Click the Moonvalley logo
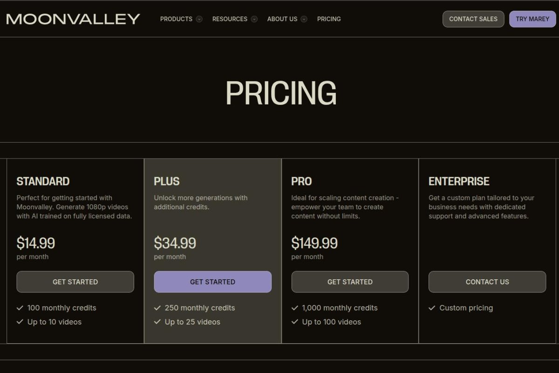Screen dimensions: 559x373 pyautogui.click(x=73, y=19)
